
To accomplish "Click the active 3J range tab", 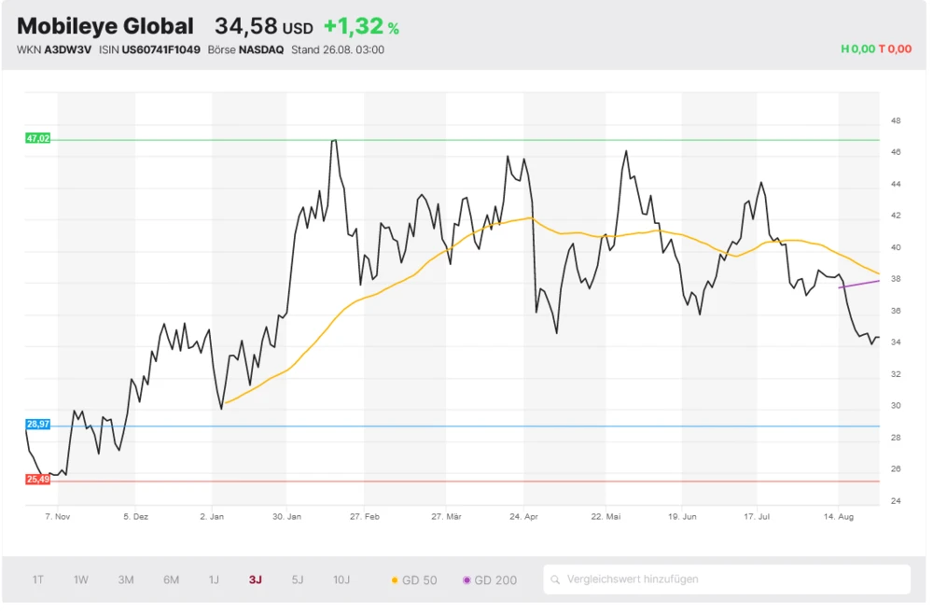I will (x=256, y=579).
